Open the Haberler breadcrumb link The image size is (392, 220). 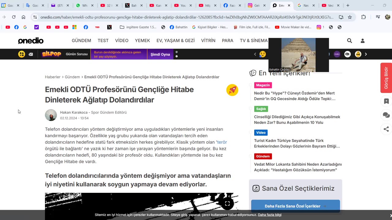click(53, 77)
